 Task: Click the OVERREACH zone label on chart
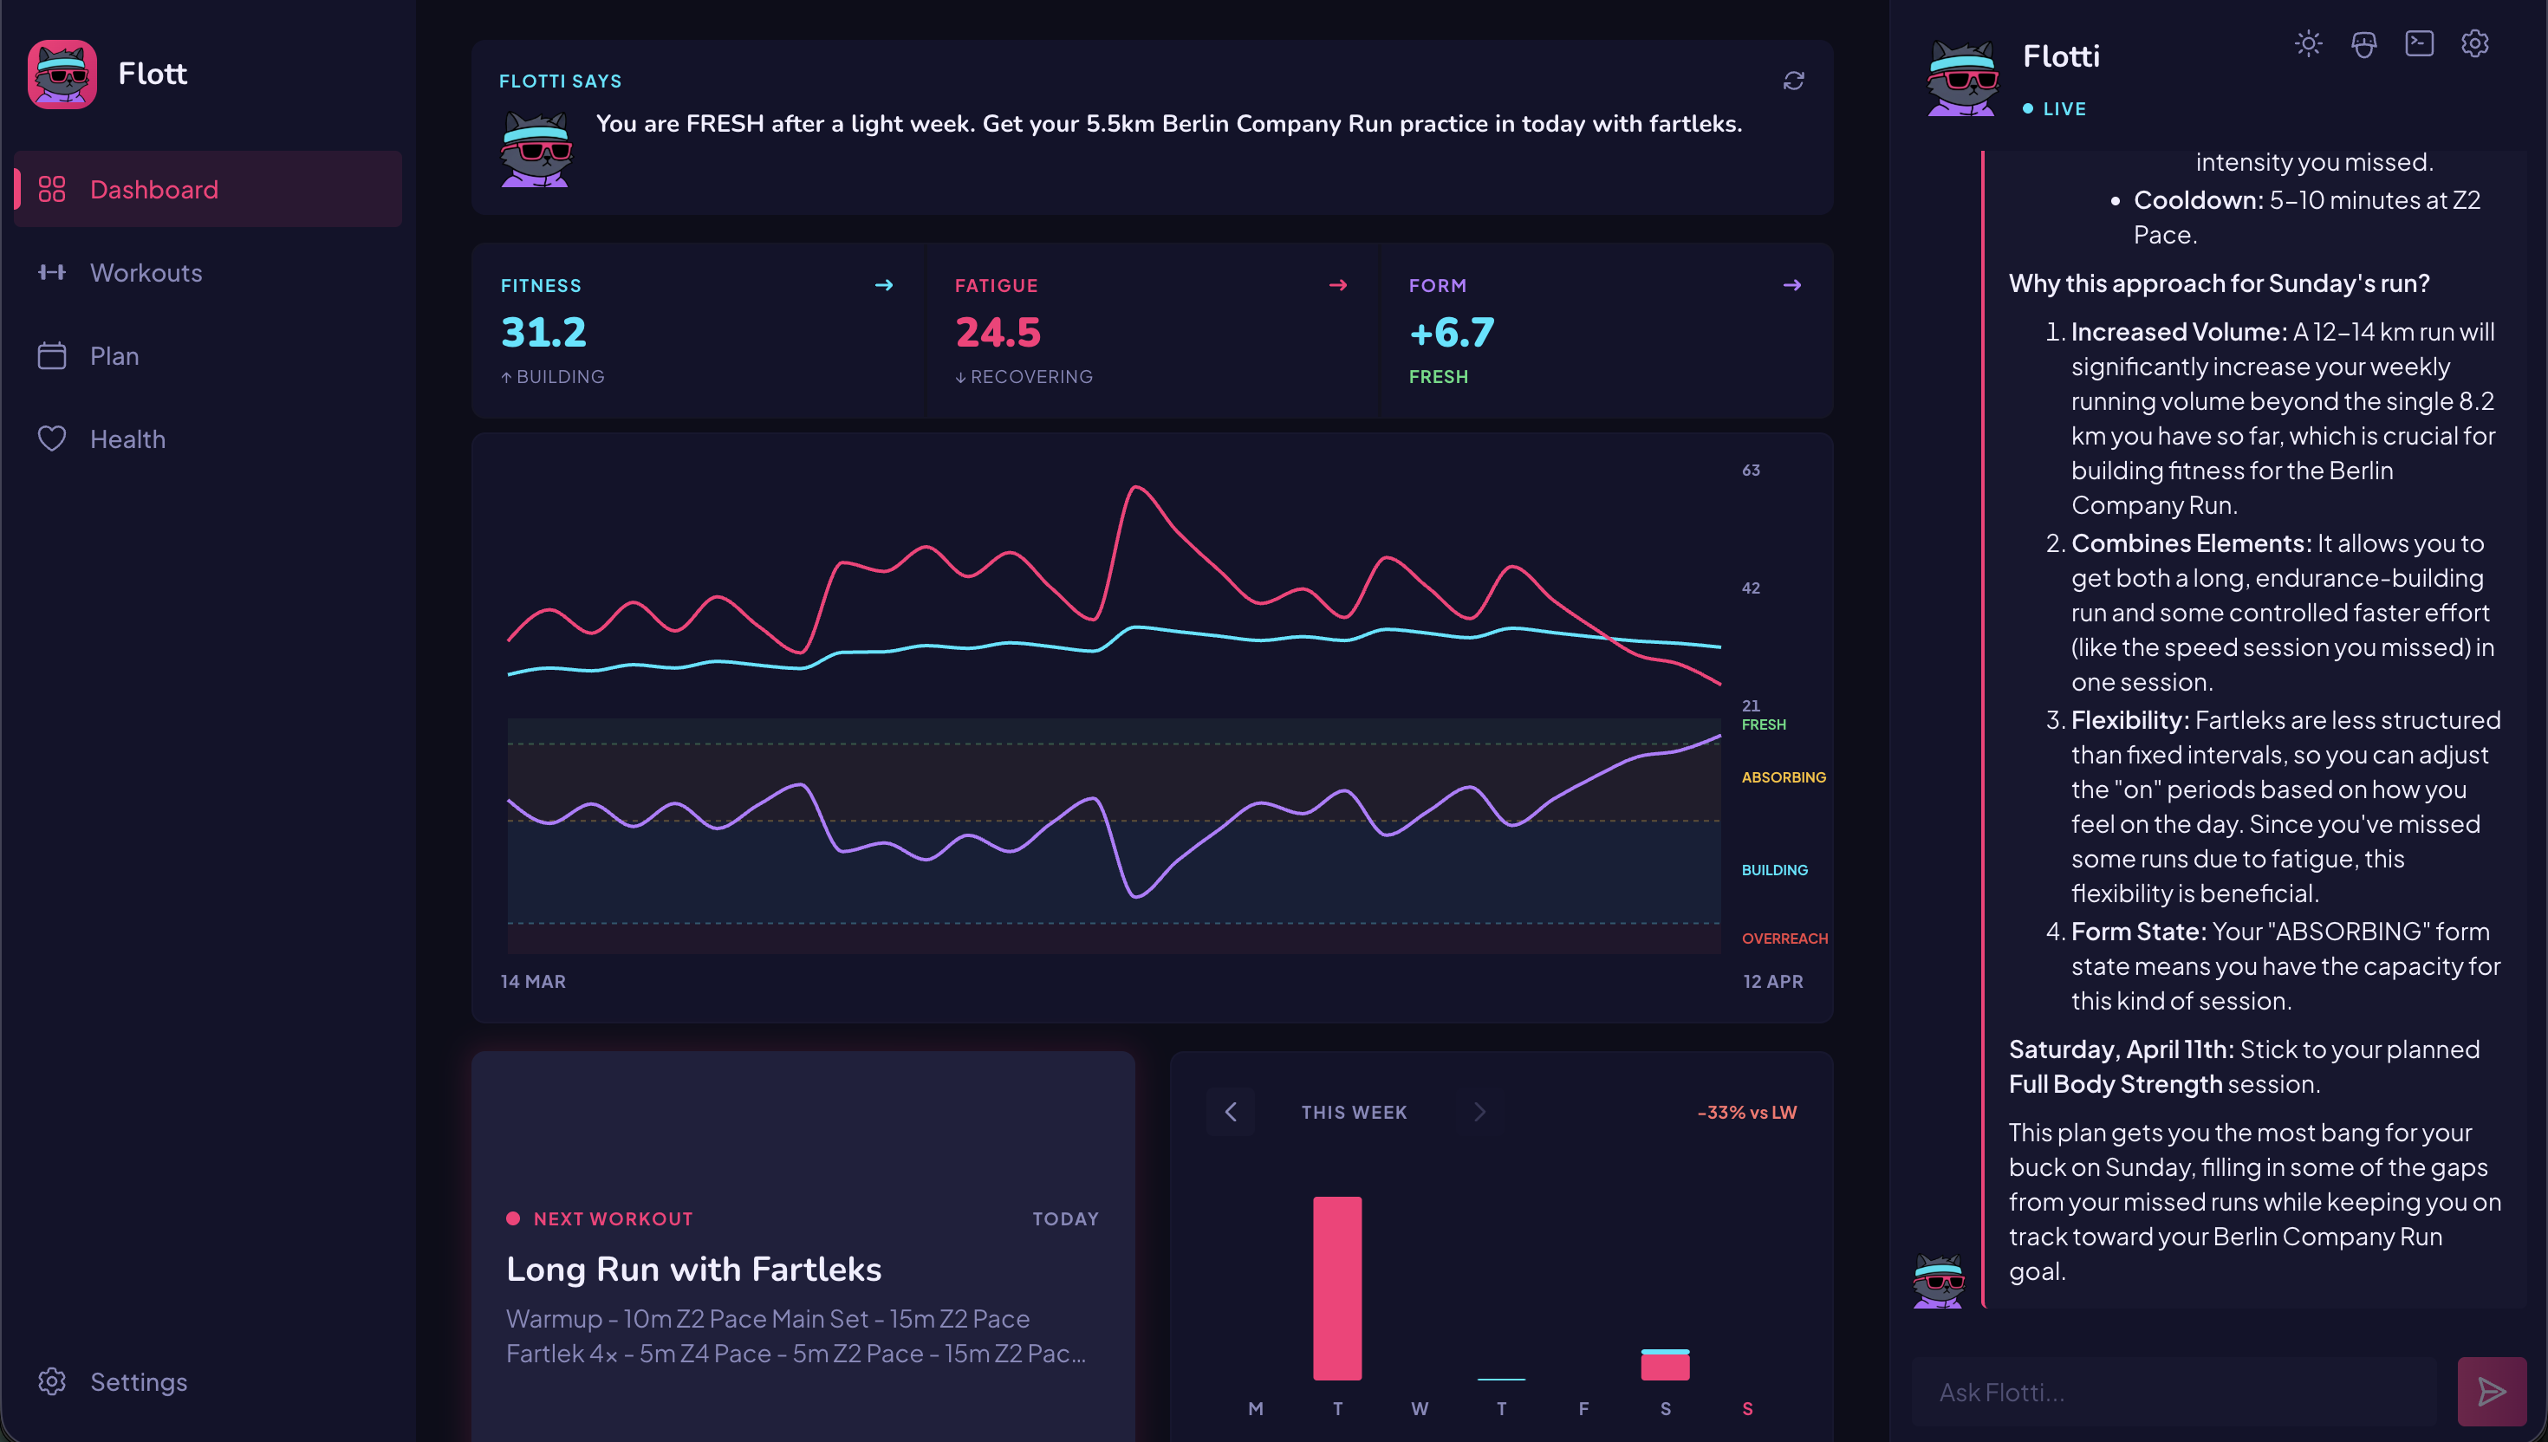[1784, 938]
